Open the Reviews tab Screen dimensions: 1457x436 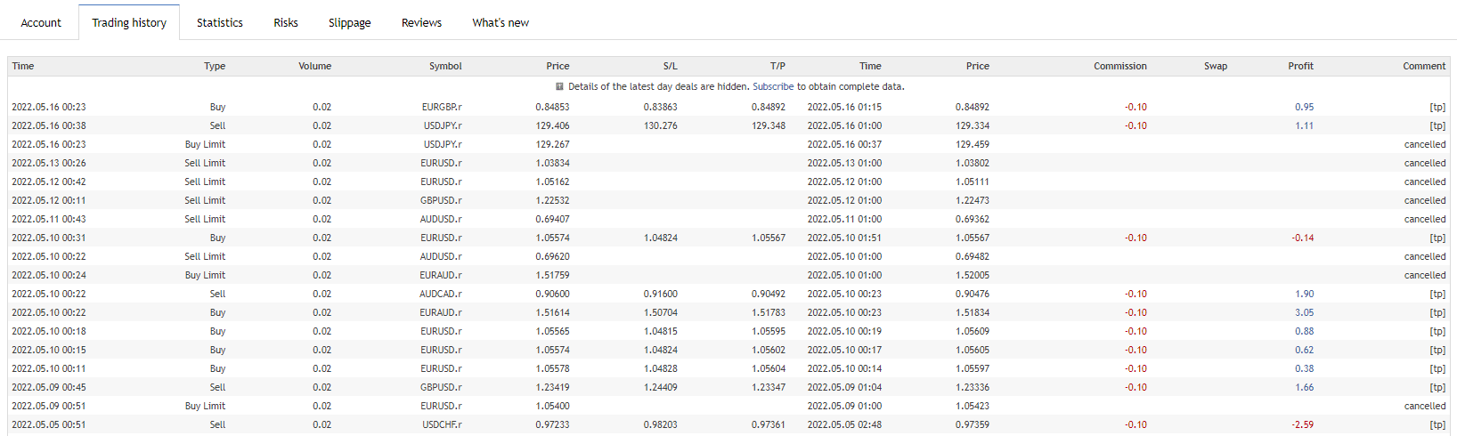422,22
